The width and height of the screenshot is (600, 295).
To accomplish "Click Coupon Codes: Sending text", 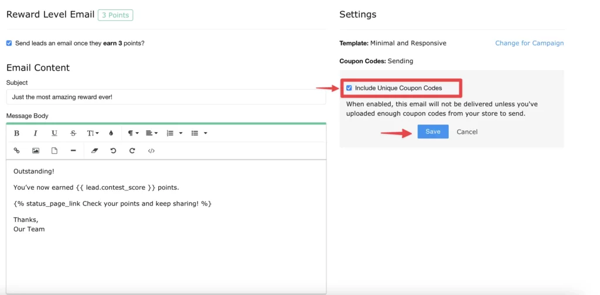I will [x=376, y=61].
